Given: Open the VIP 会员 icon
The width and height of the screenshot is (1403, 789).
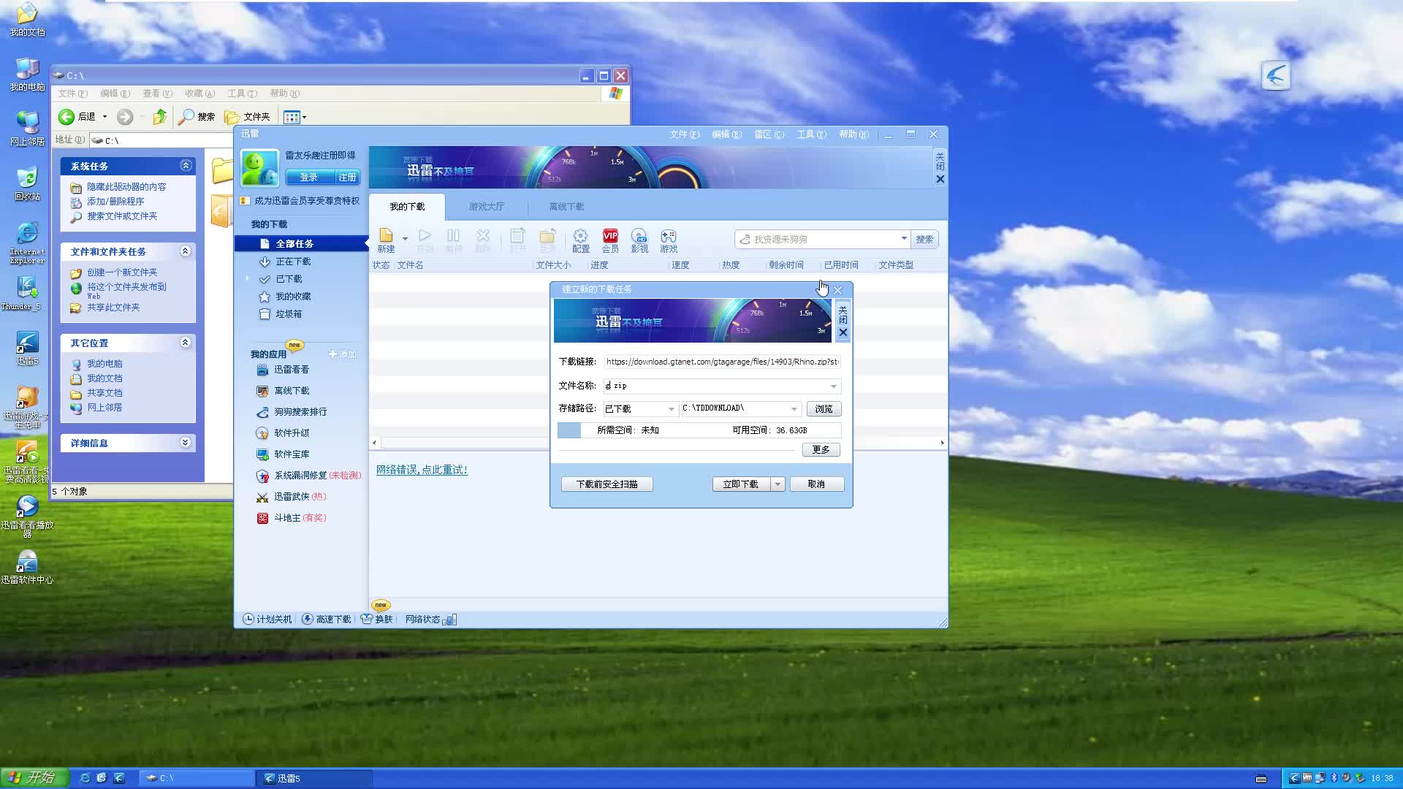Looking at the screenshot, I should click(x=610, y=240).
